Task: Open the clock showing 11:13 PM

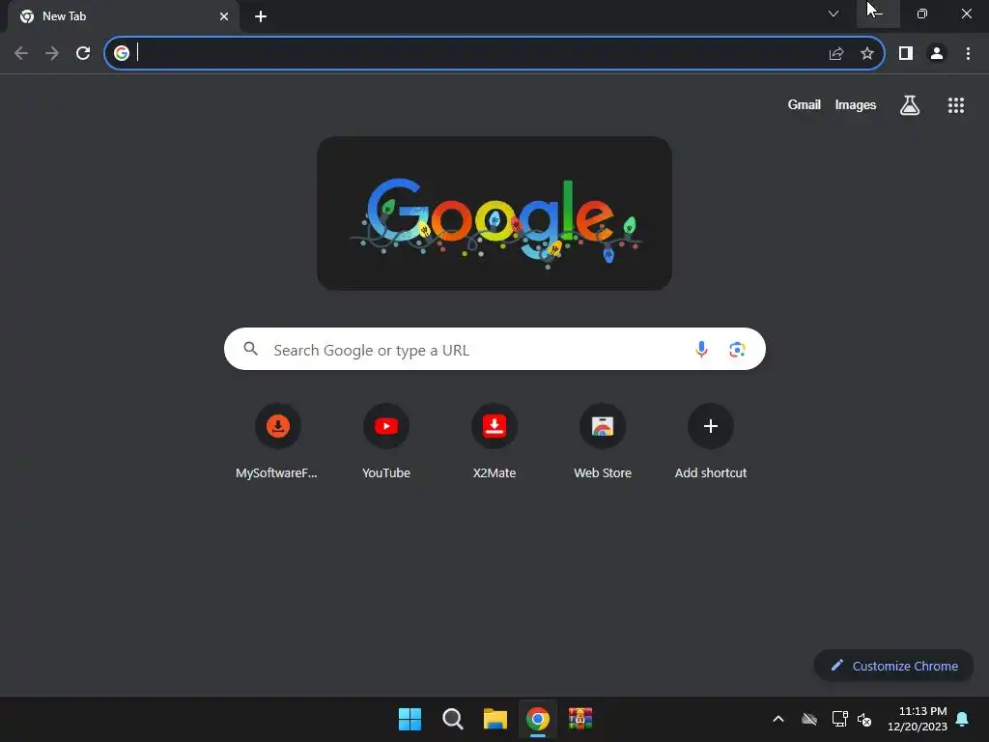Action: pyautogui.click(x=918, y=719)
